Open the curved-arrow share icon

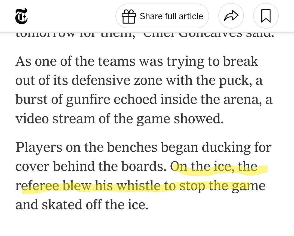tap(231, 16)
